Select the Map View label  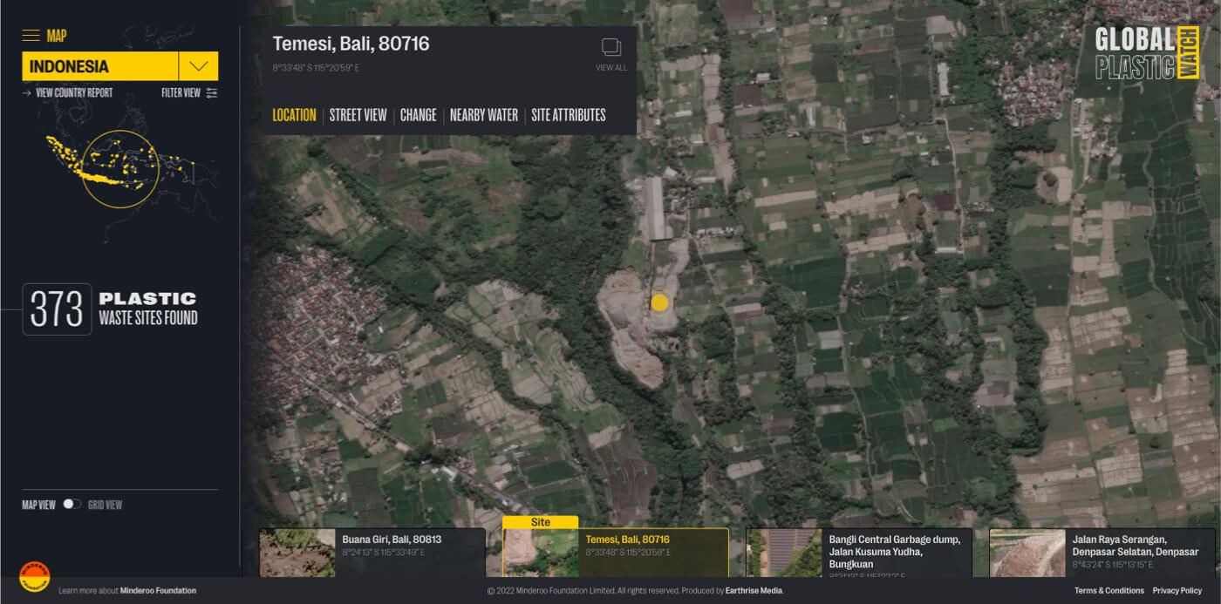pyautogui.click(x=38, y=505)
